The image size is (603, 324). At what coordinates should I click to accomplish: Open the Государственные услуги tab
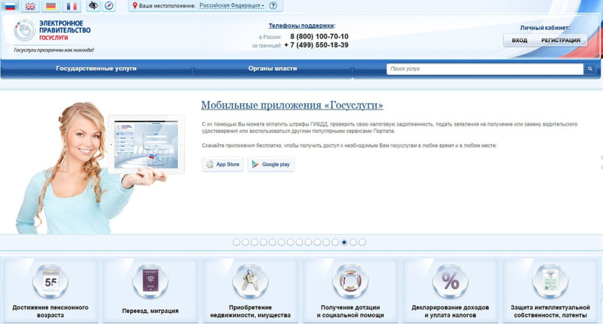tap(96, 69)
